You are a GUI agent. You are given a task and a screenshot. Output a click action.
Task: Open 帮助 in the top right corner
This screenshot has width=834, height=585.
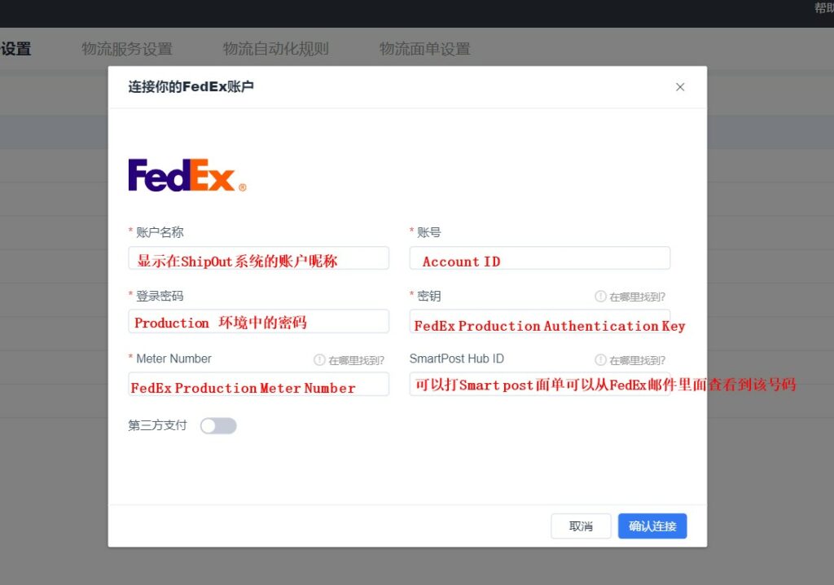(823, 7)
